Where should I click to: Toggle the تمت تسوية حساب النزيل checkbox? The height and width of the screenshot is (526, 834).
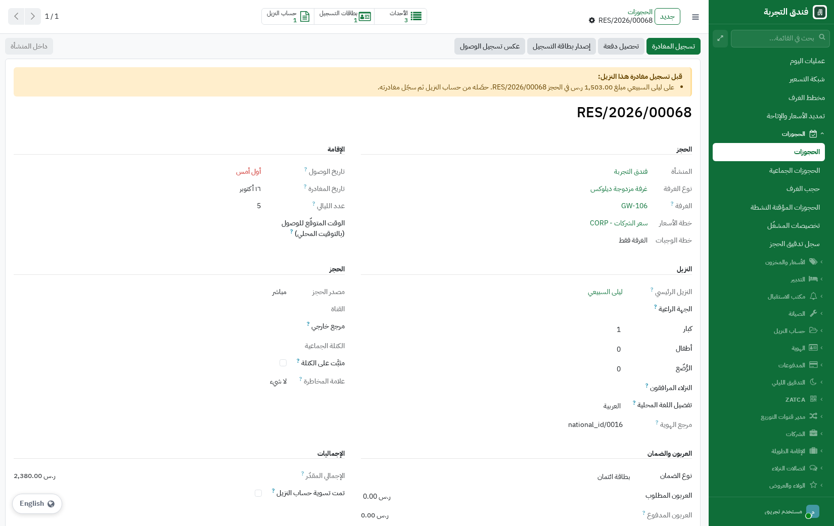point(258,493)
